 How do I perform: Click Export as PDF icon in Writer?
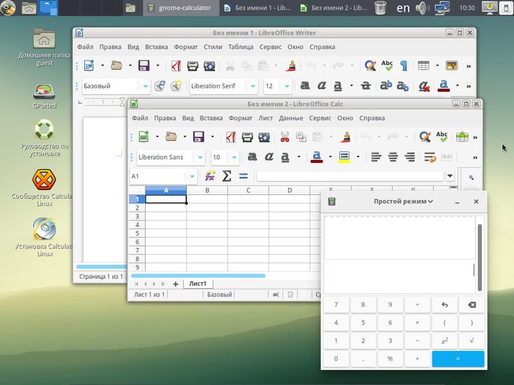pos(176,66)
